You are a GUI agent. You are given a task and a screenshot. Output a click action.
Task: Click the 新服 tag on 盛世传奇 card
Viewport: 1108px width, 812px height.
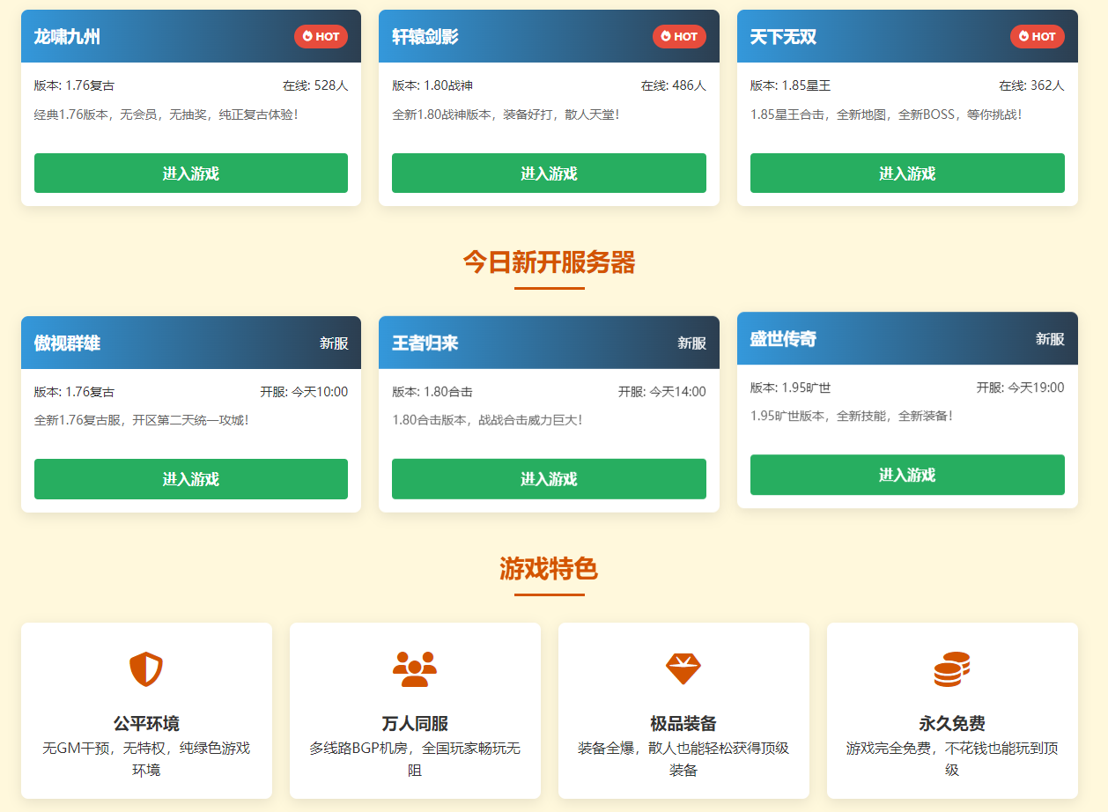[1050, 339]
